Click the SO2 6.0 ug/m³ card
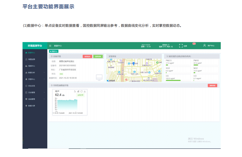Viewport: 242px width, 157px height. (x=178, y=70)
